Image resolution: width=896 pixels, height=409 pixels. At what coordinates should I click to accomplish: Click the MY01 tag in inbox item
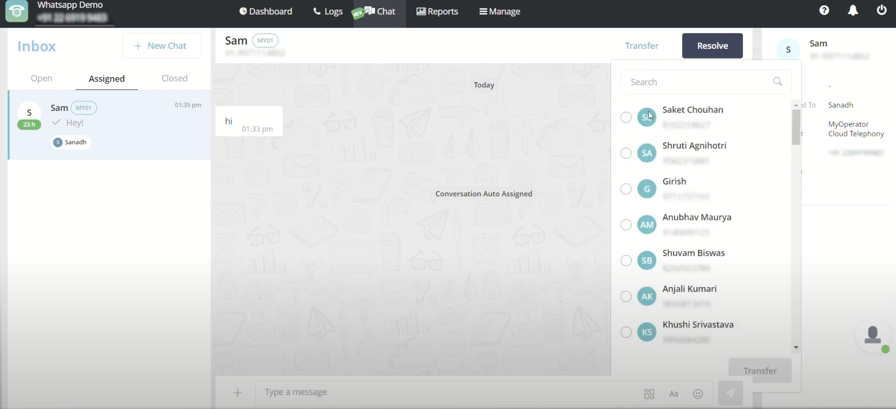click(84, 108)
